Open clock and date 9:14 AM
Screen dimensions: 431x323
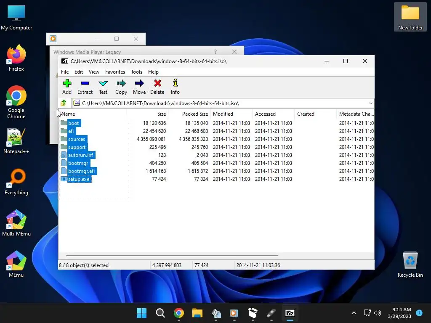point(399,313)
